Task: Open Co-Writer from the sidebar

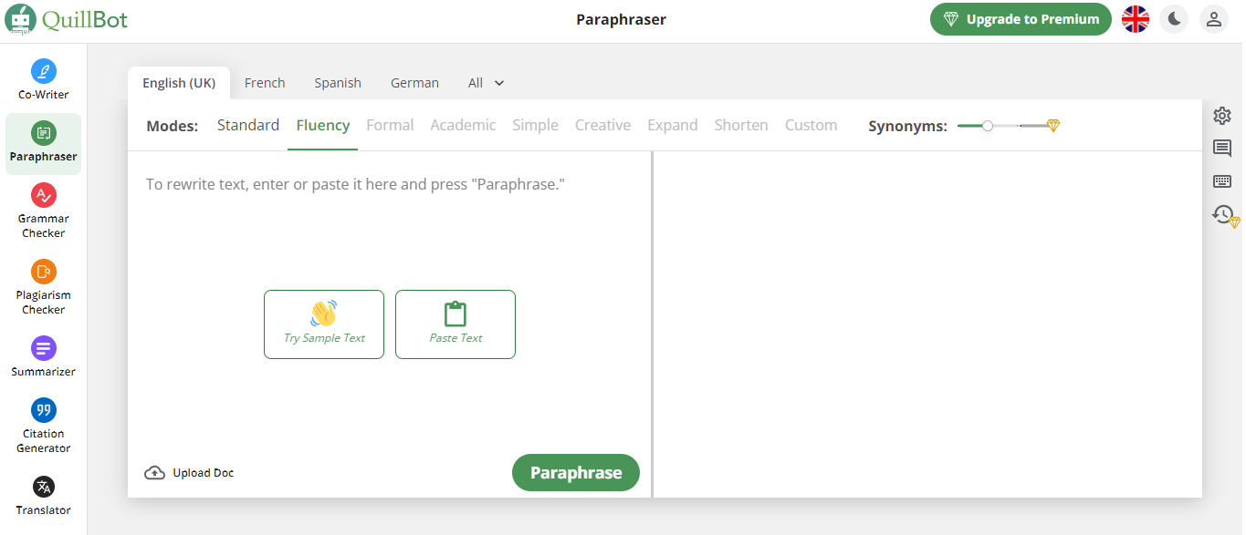Action: pos(44,80)
